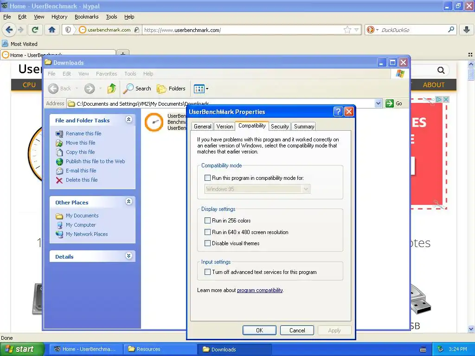The height and width of the screenshot is (356, 475).
Task: Open My Documents in Other Places
Action: point(82,216)
